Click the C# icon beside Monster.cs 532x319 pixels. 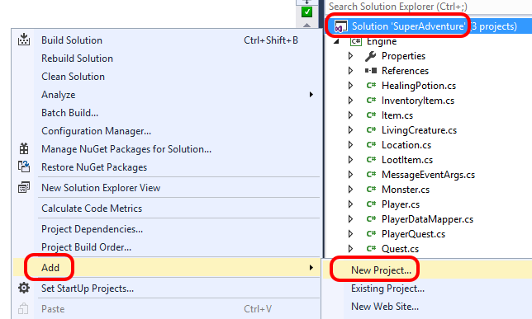pyautogui.click(x=371, y=190)
